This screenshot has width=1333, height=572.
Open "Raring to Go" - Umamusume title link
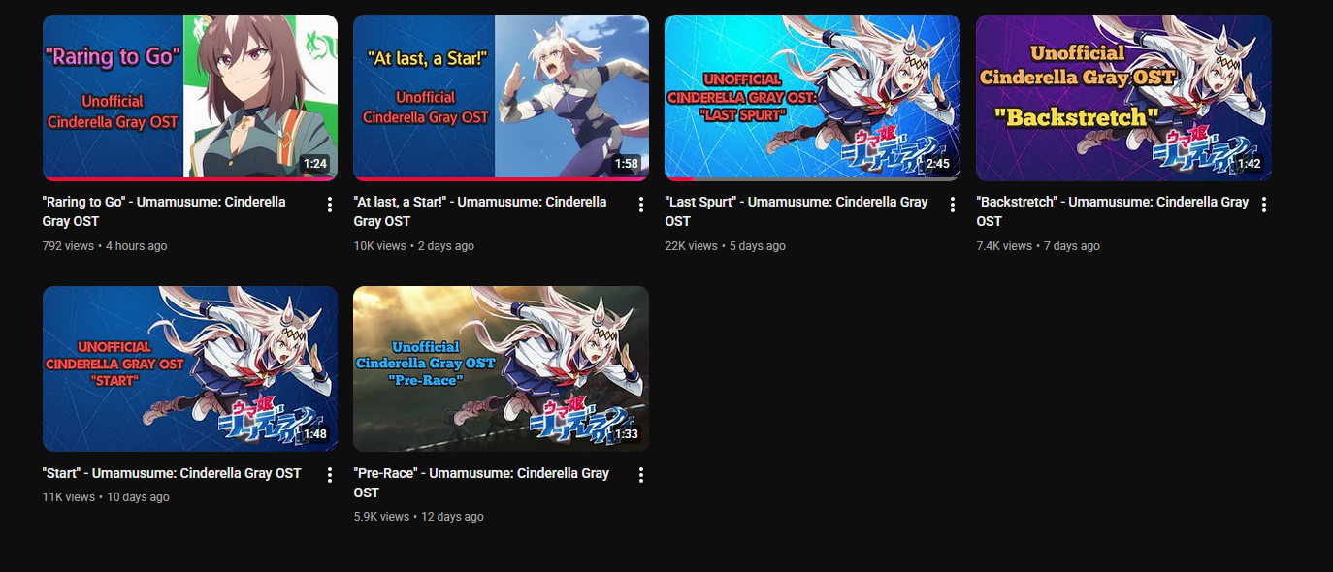(164, 211)
